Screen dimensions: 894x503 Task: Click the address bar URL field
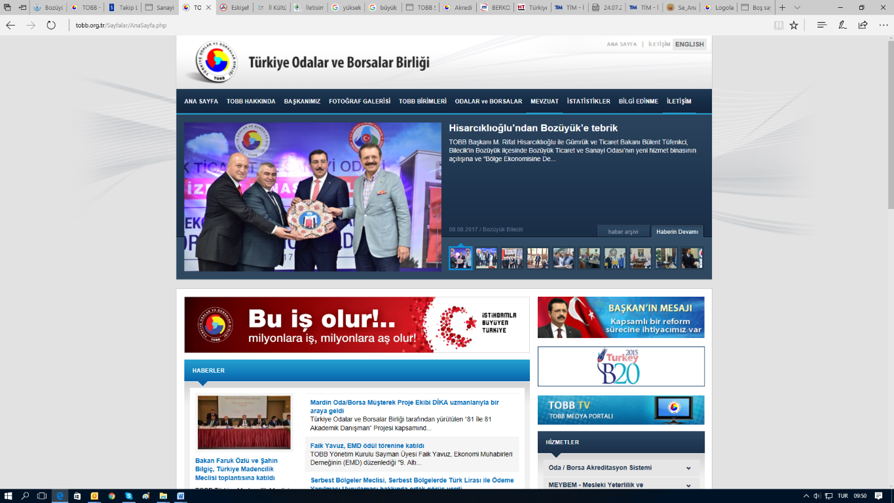pos(419,25)
